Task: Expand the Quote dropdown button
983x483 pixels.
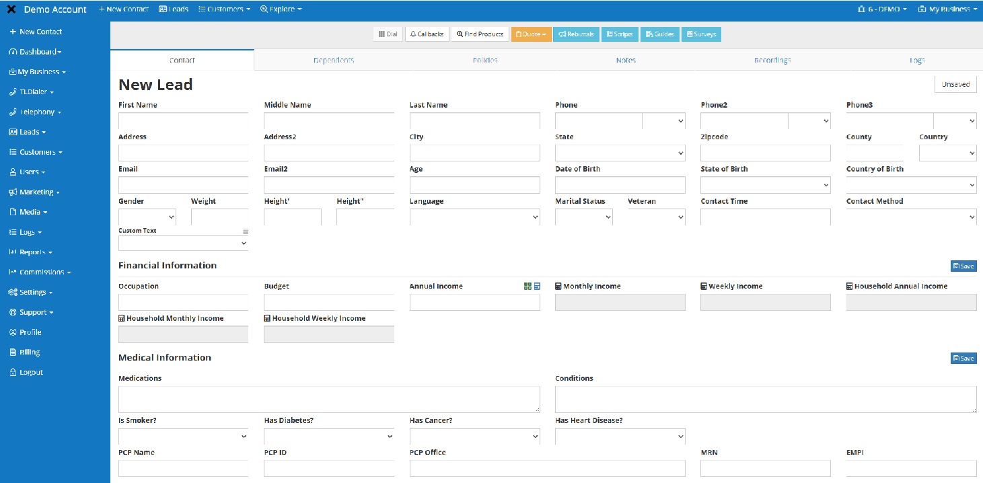Action: (x=532, y=34)
